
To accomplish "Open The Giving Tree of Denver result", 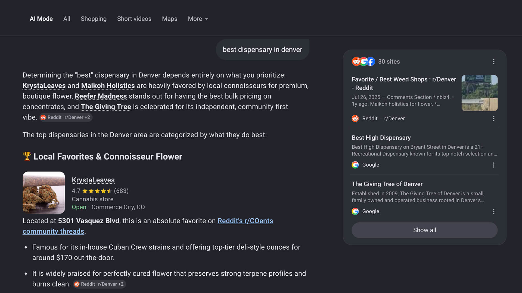I will click(x=387, y=184).
